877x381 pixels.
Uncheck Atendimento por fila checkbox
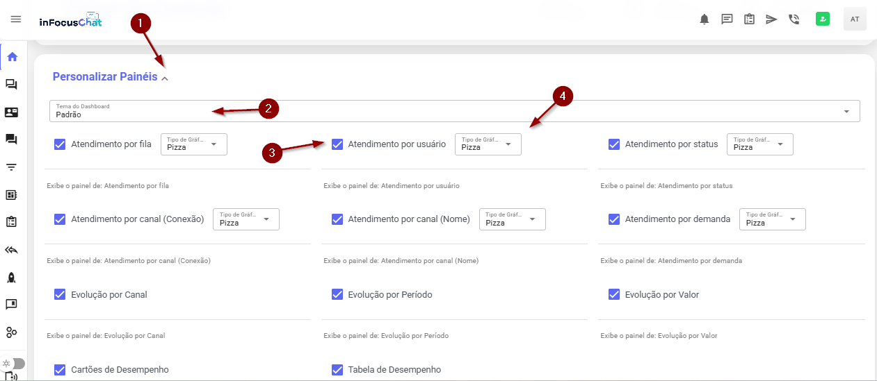pos(60,144)
